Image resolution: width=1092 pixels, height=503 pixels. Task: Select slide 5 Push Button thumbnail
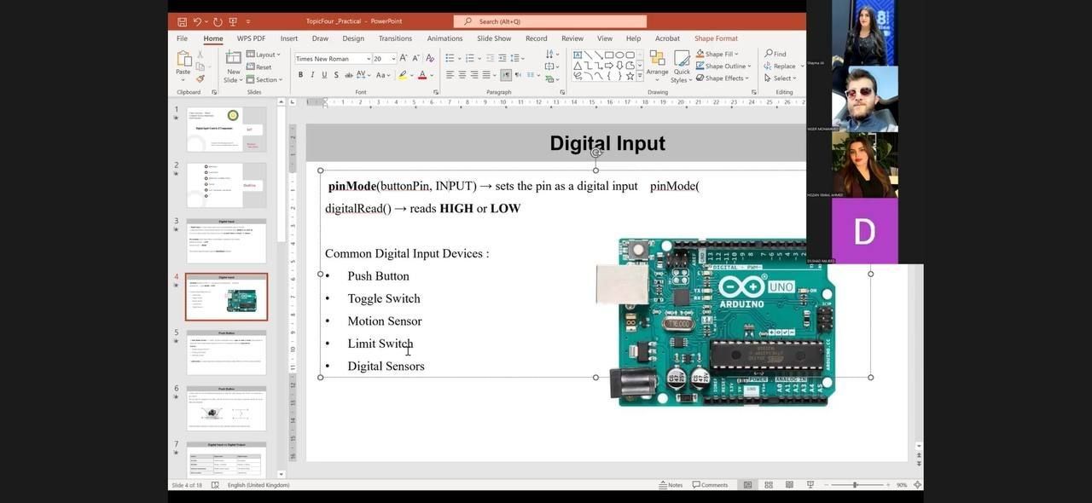tap(226, 352)
